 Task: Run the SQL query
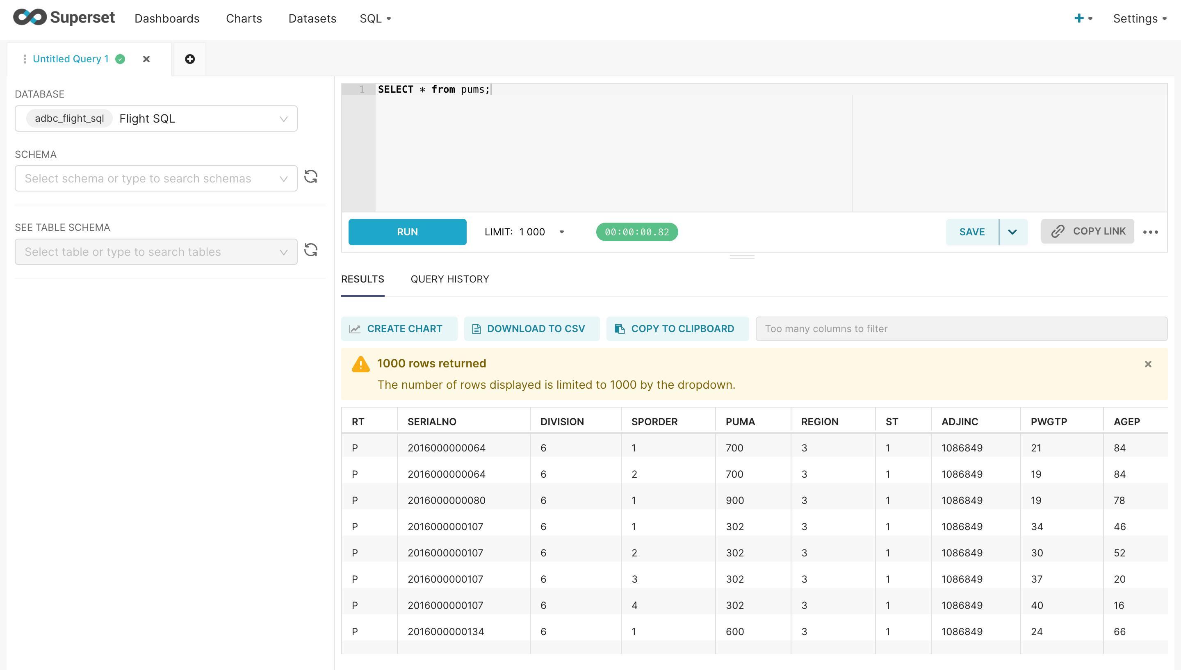point(407,232)
